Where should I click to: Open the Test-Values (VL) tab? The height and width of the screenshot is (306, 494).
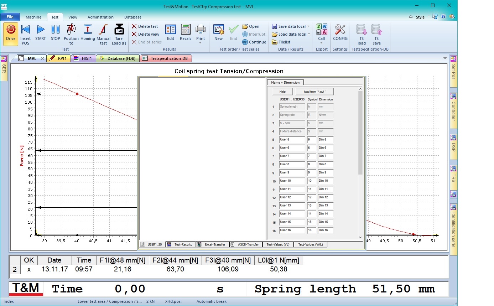click(x=278, y=244)
